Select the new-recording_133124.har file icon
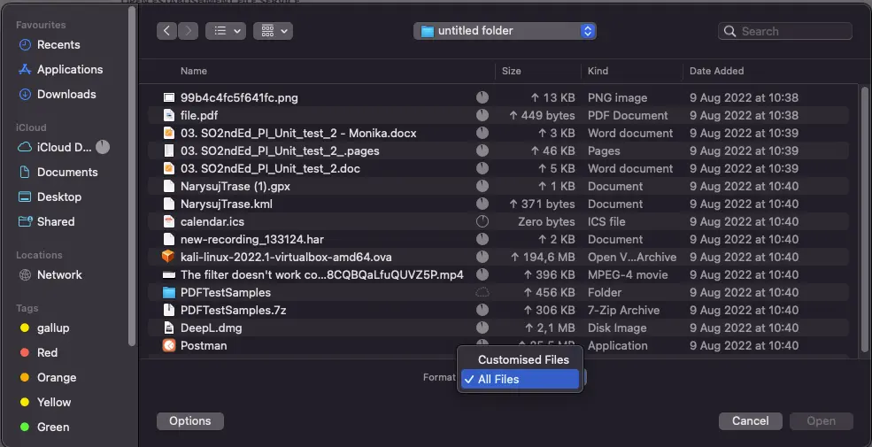 (x=168, y=240)
